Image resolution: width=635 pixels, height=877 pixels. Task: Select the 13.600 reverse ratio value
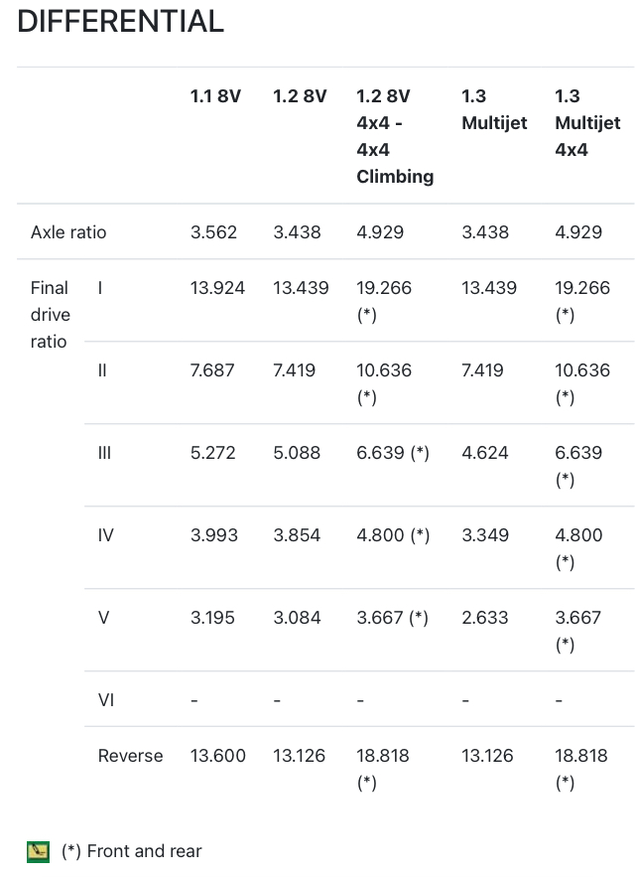(x=218, y=756)
